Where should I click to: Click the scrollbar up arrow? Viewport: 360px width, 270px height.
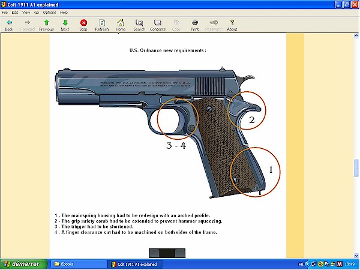356,35
